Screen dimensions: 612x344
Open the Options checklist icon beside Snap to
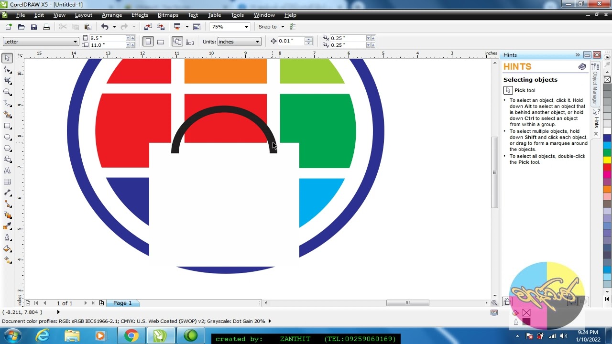click(293, 27)
